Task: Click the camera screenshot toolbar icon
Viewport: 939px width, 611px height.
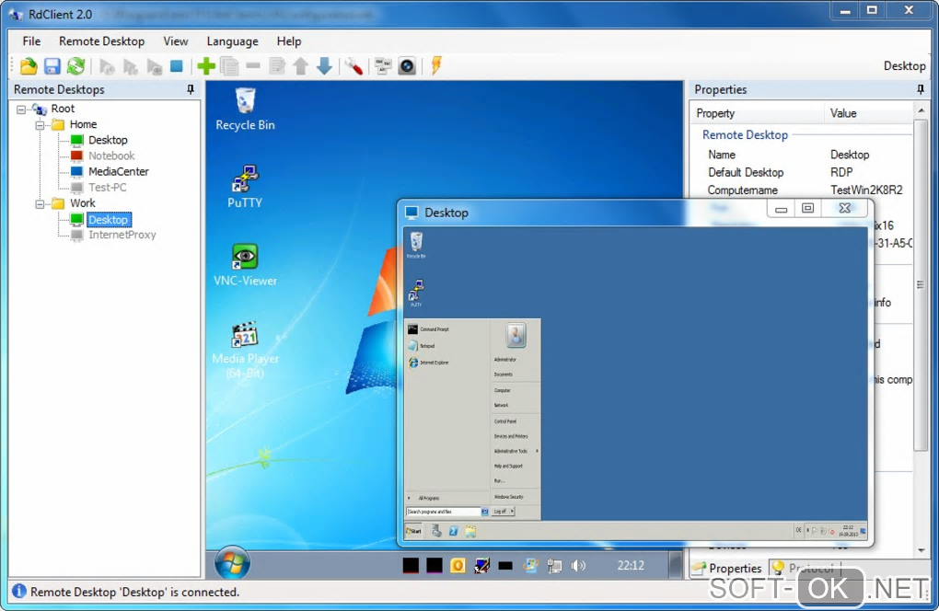Action: click(407, 66)
